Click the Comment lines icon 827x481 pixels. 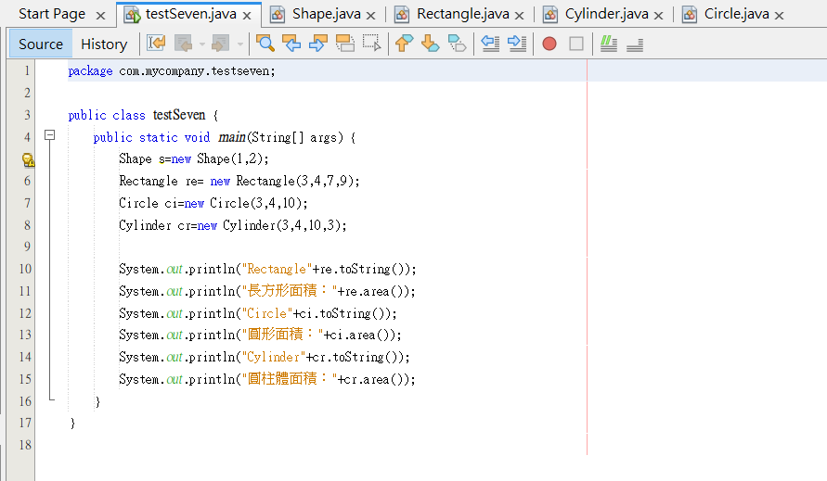[609, 44]
